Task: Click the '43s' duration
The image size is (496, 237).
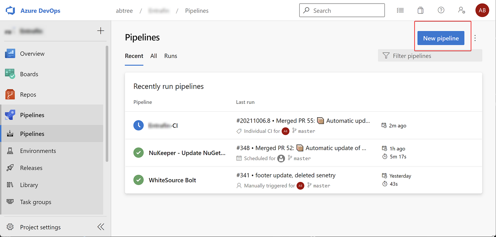Action: (393, 184)
